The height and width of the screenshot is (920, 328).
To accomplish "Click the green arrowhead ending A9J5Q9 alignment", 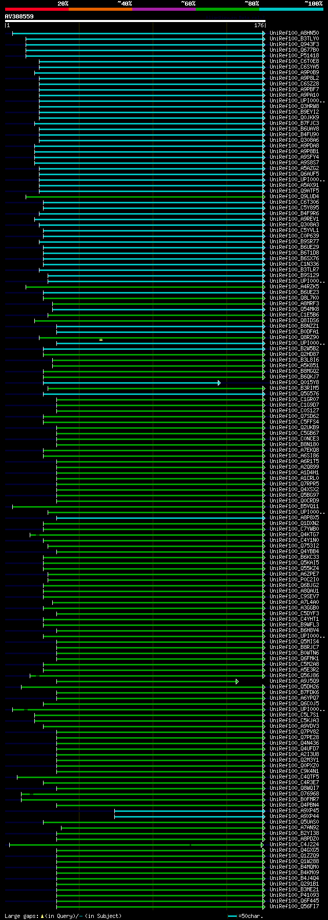I will tap(237, 681).
